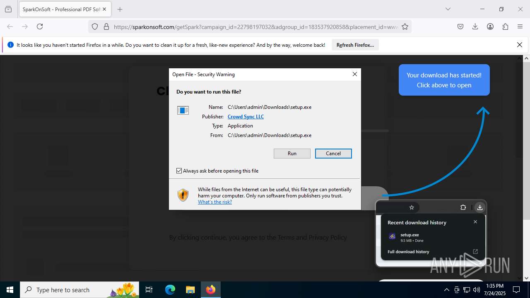The height and width of the screenshot is (298, 530).
Task: Open the Crowd Sync LLC publisher link
Action: click(x=246, y=117)
